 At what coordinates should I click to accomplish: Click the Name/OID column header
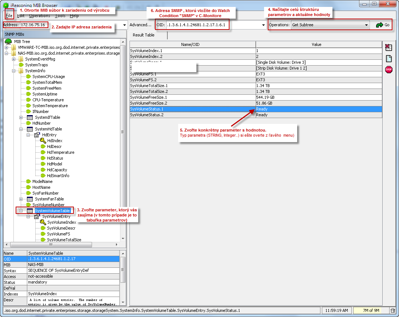click(x=193, y=44)
